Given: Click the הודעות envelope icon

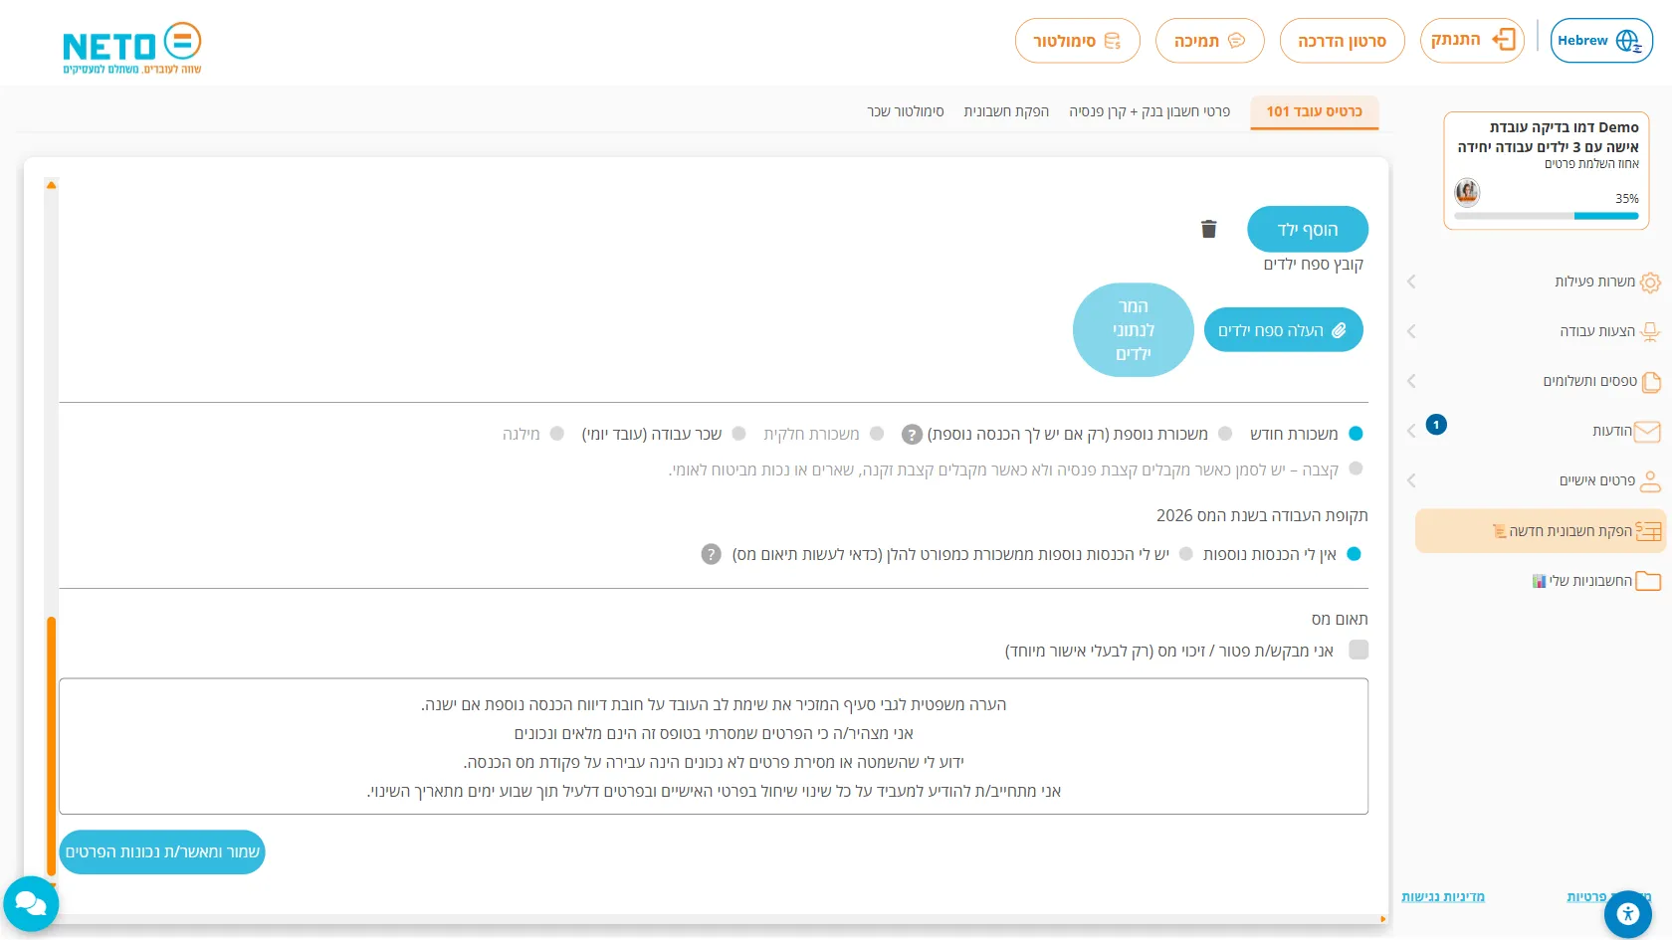Looking at the screenshot, I should (x=1647, y=432).
